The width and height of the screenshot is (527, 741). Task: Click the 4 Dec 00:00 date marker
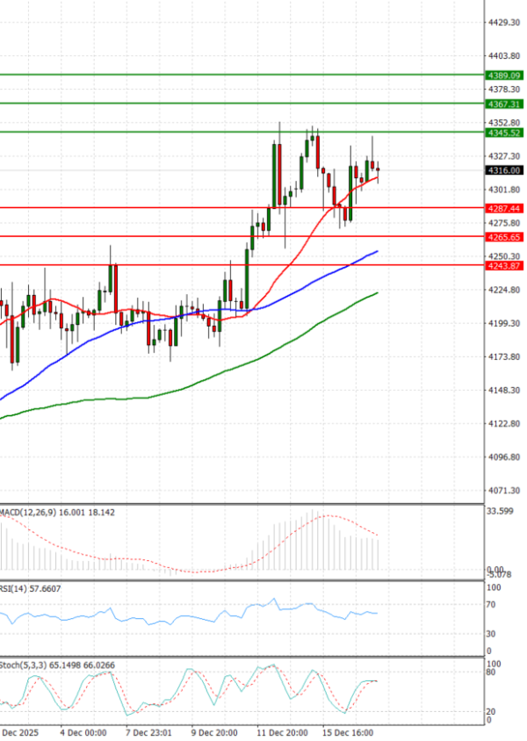84,730
